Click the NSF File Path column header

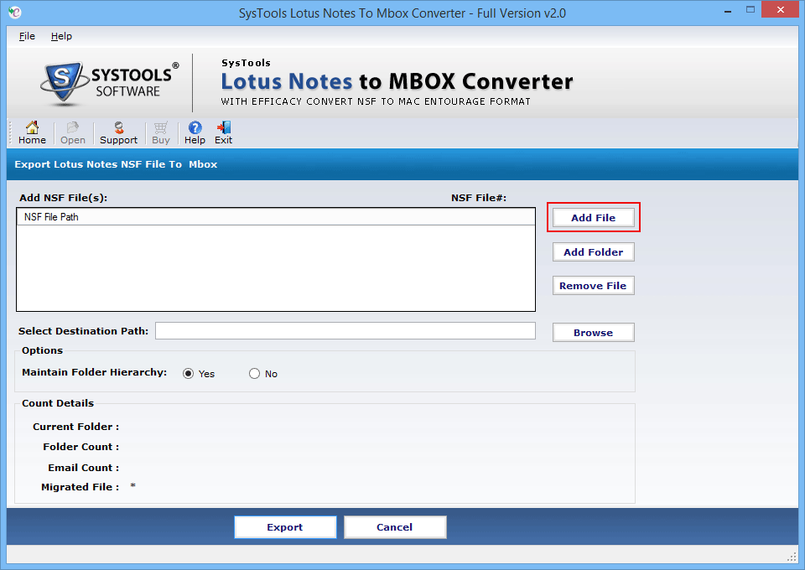coord(276,217)
